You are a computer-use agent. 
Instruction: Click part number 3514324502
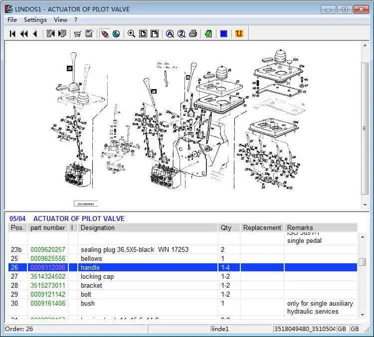48,276
